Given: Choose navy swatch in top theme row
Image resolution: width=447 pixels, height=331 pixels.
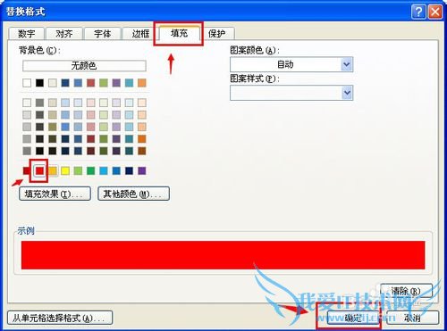Looking at the screenshot, I should [65, 83].
